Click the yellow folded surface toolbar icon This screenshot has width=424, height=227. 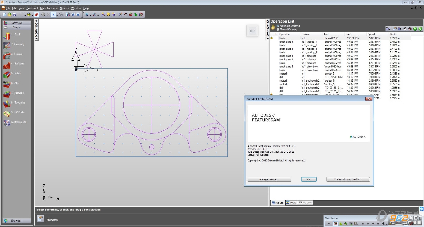tap(108, 14)
